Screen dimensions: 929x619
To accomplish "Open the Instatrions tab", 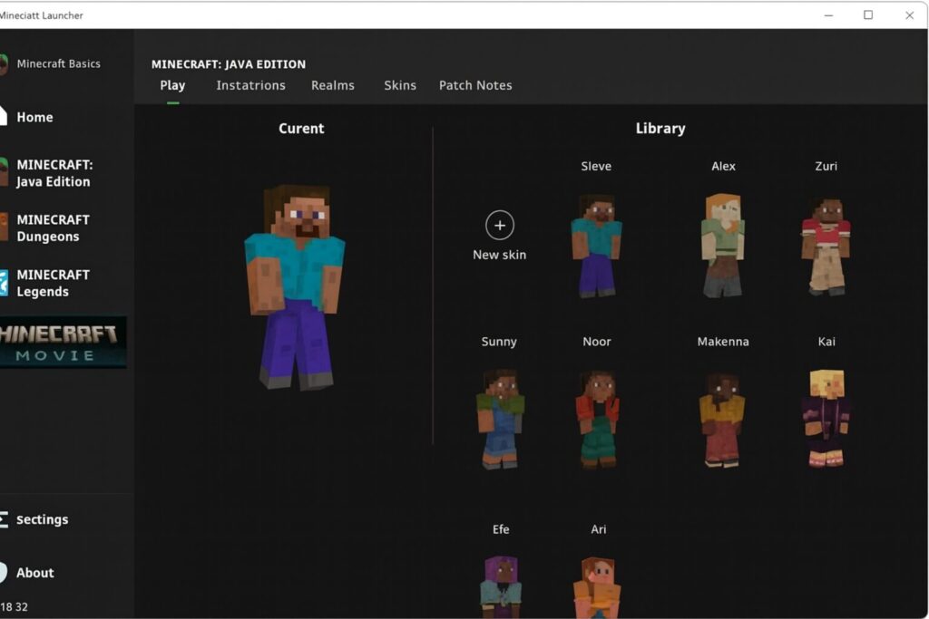I will 250,85.
